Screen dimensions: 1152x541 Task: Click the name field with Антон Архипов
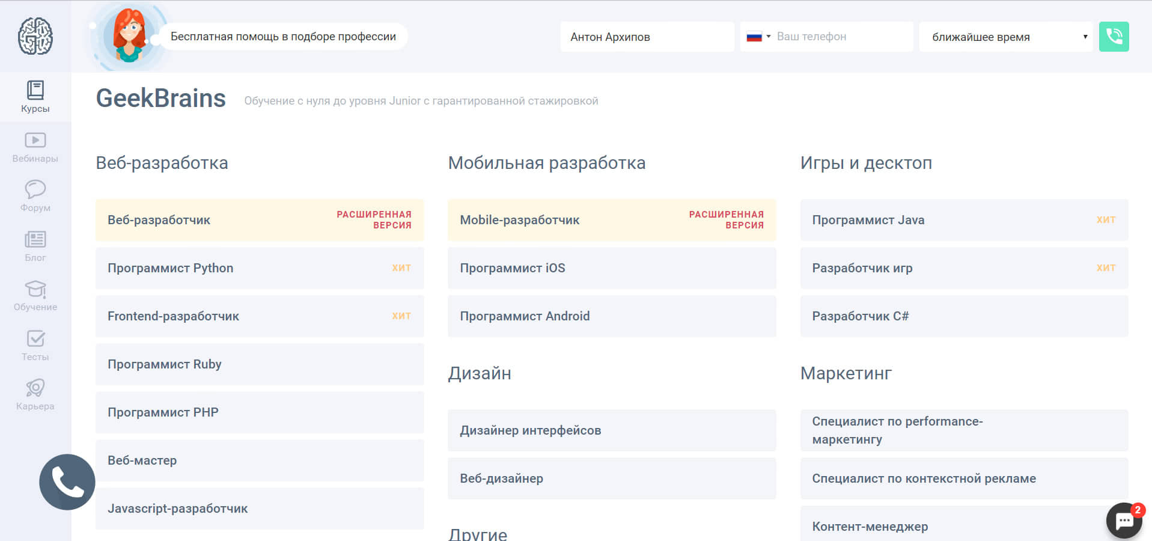pos(647,37)
